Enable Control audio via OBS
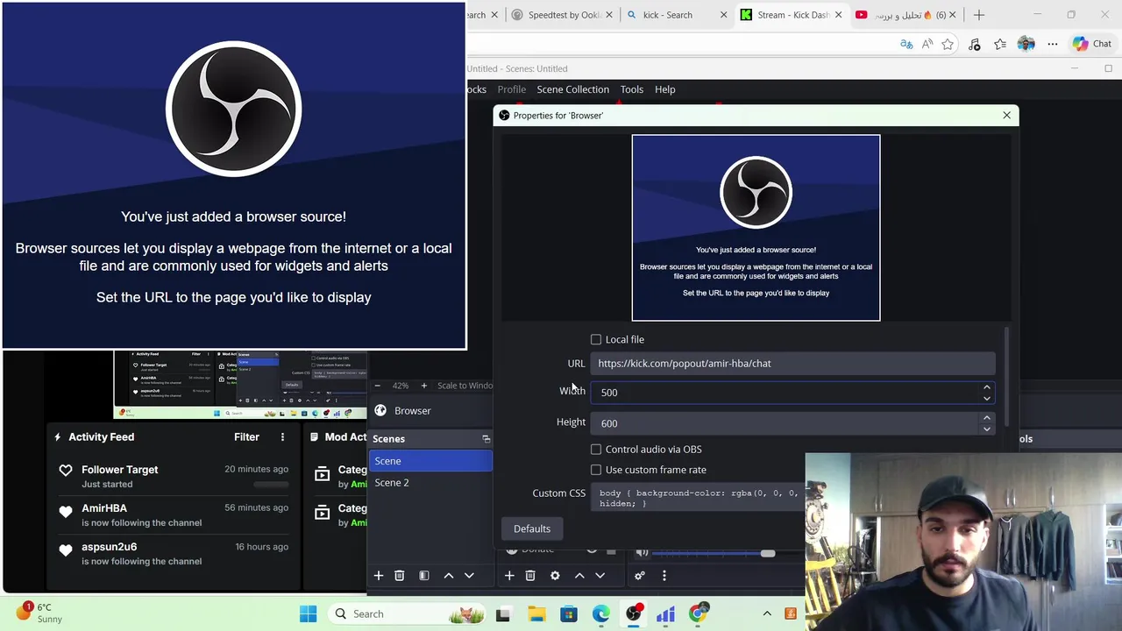This screenshot has height=631, width=1122. click(596, 450)
